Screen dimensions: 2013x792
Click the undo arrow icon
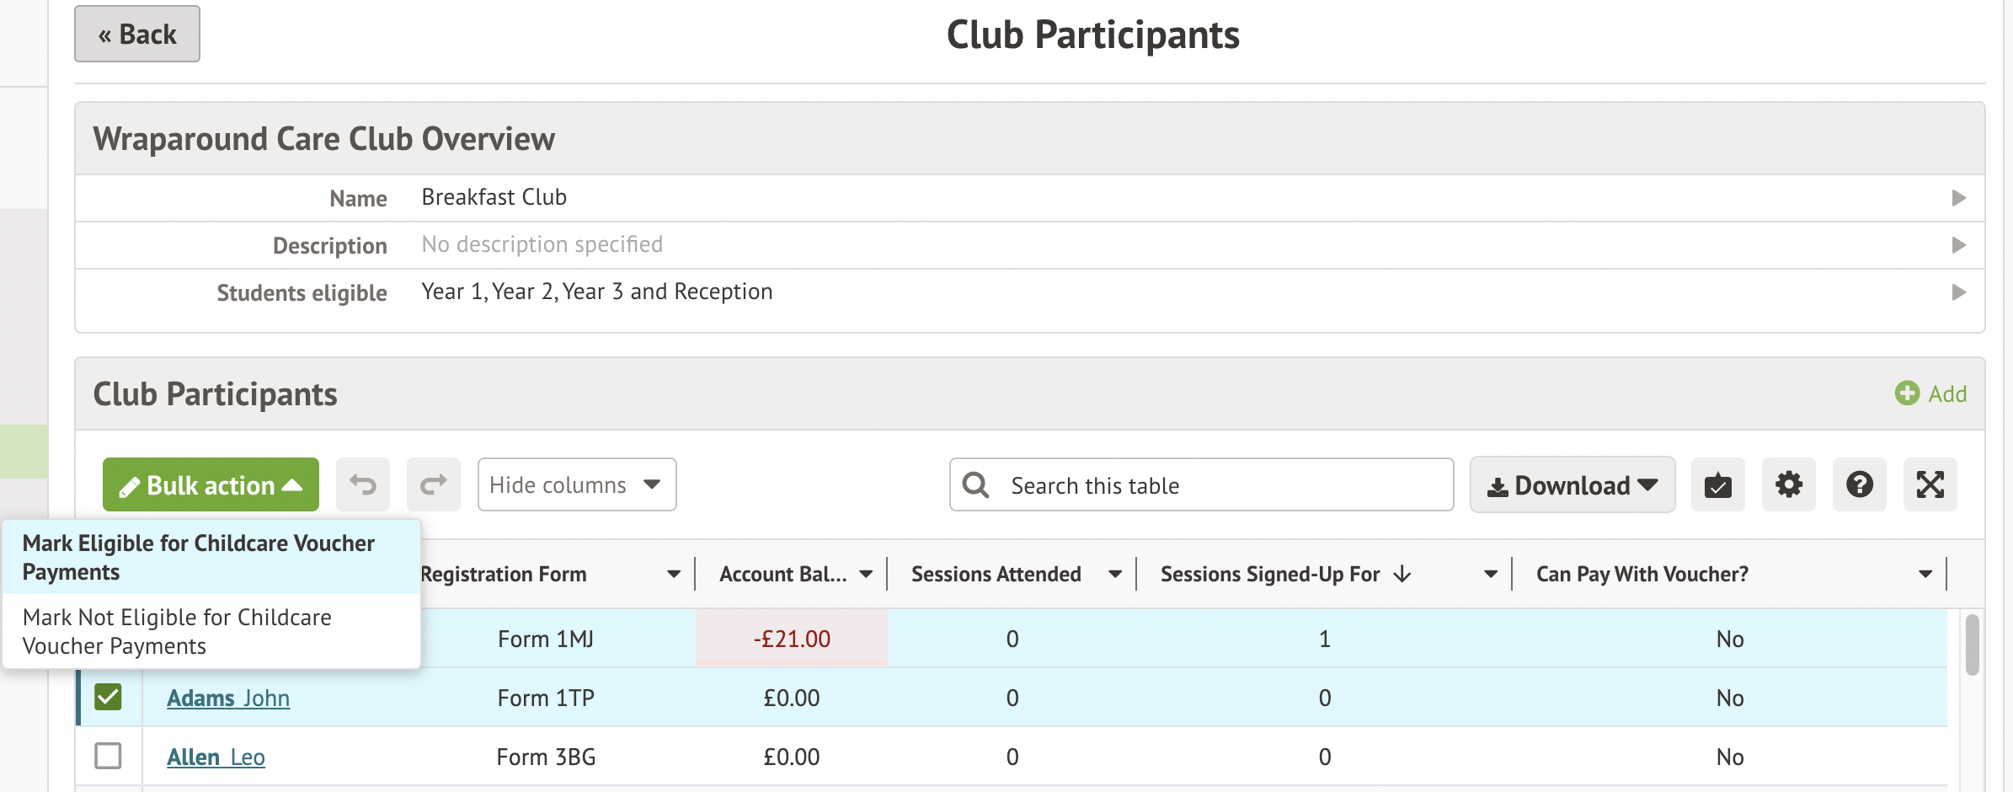pyautogui.click(x=363, y=485)
